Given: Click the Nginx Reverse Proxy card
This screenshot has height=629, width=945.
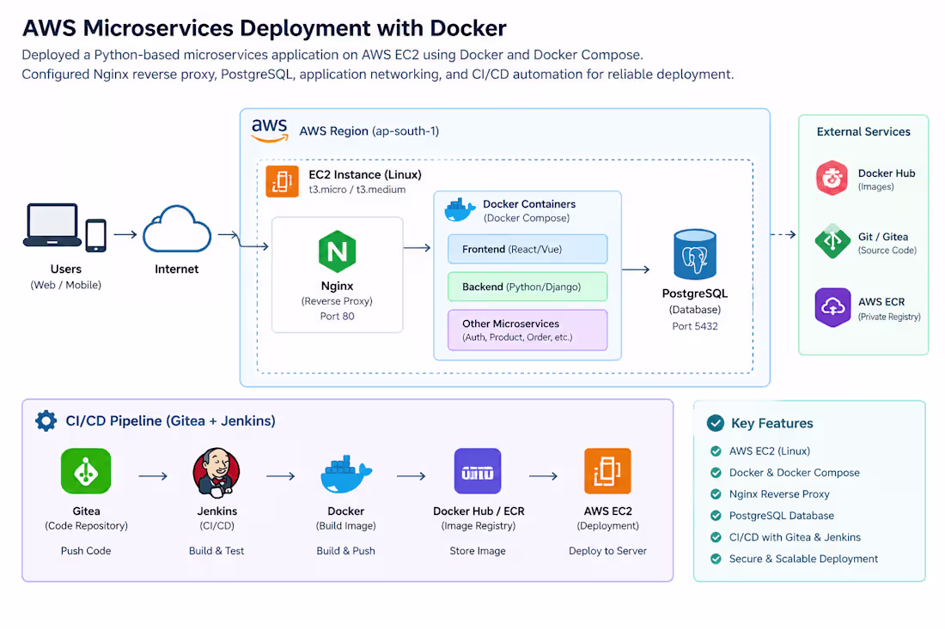Looking at the screenshot, I should 337,275.
